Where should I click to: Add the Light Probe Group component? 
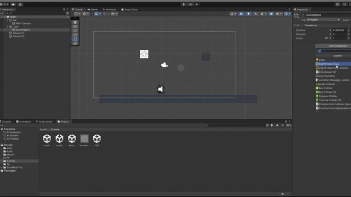click(333, 64)
